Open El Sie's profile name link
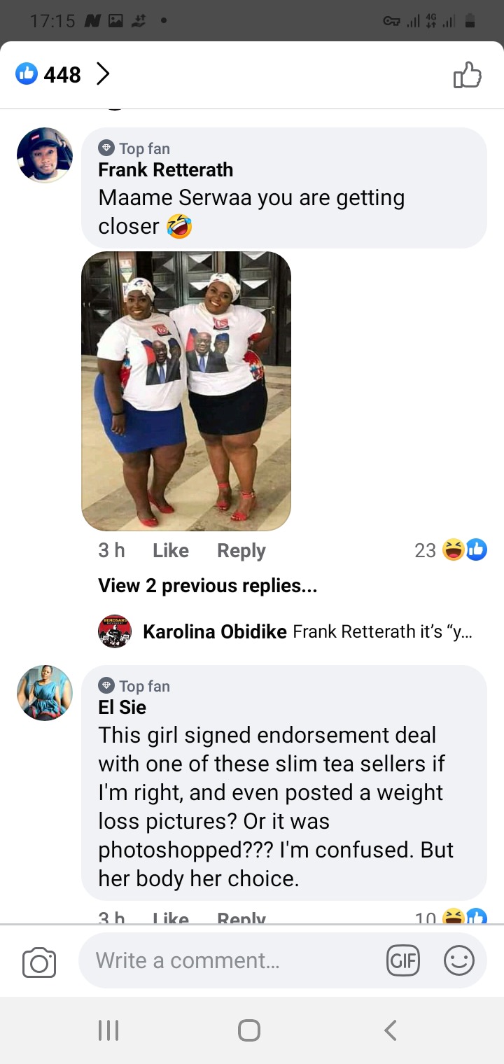 tap(122, 708)
